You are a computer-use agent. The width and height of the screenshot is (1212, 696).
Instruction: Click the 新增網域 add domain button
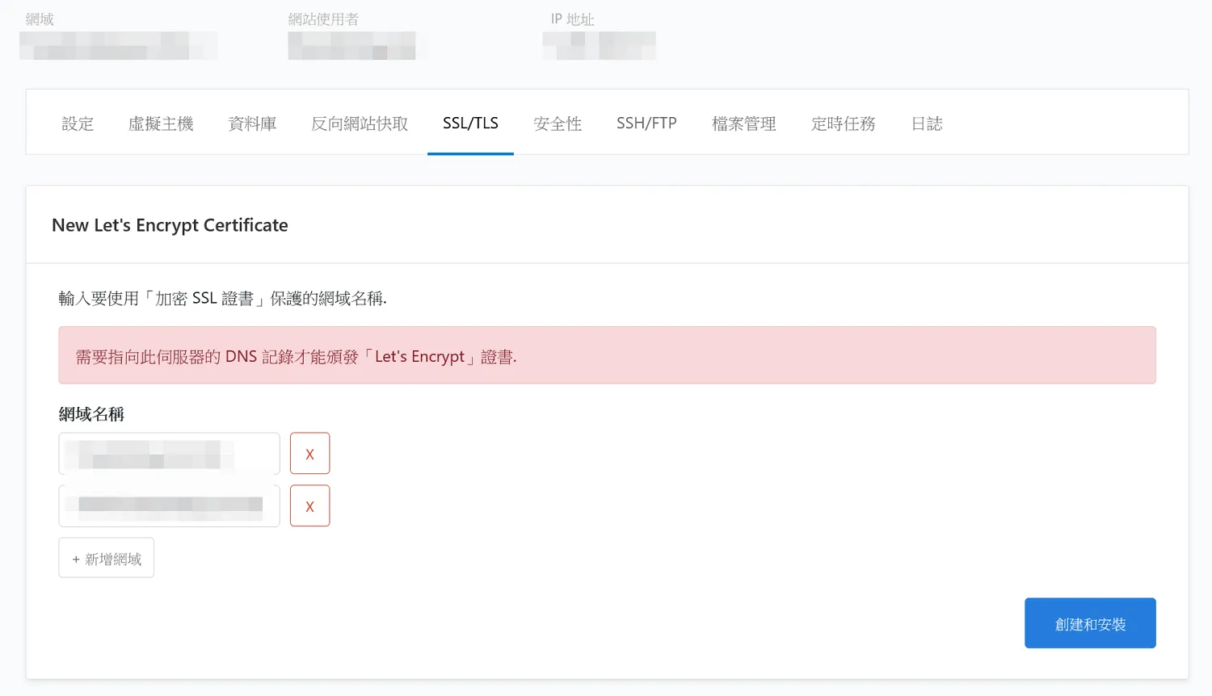pos(106,558)
